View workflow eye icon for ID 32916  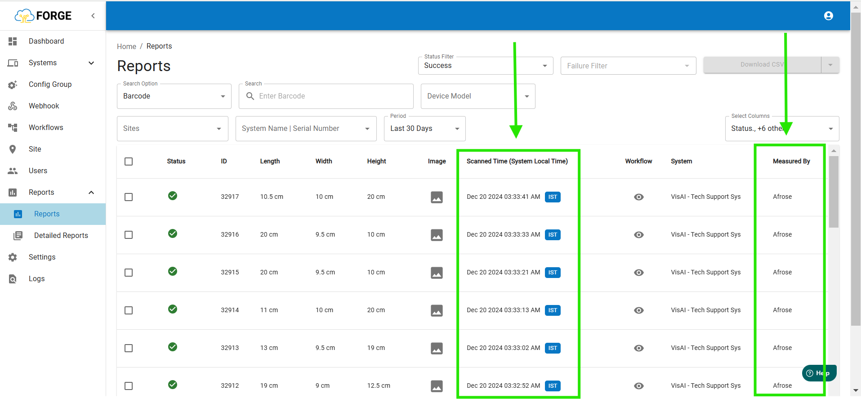[638, 235]
